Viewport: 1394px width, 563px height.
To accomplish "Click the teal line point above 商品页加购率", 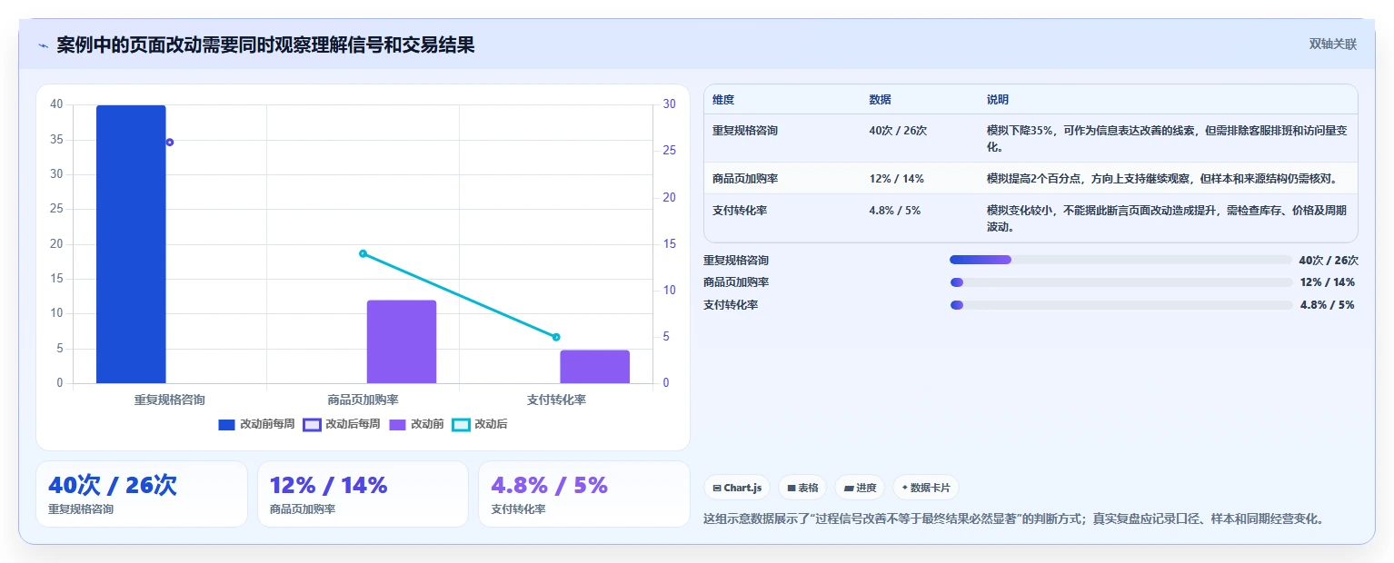I will pos(363,253).
